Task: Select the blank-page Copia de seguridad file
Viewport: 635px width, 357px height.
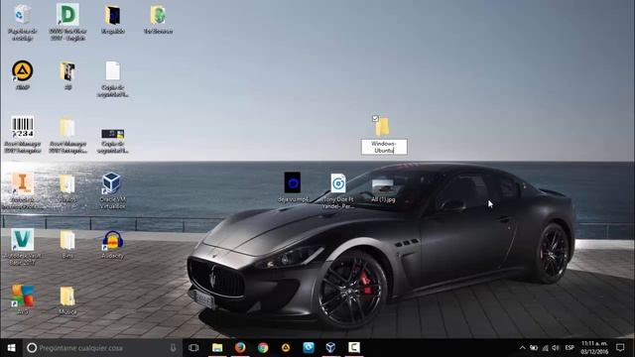Action: click(x=112, y=71)
